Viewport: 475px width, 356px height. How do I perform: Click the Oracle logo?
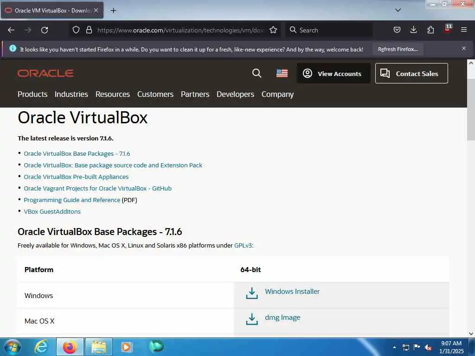(x=45, y=73)
